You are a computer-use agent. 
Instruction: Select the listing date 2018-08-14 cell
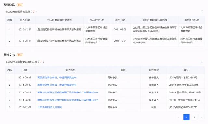tap(25, 41)
